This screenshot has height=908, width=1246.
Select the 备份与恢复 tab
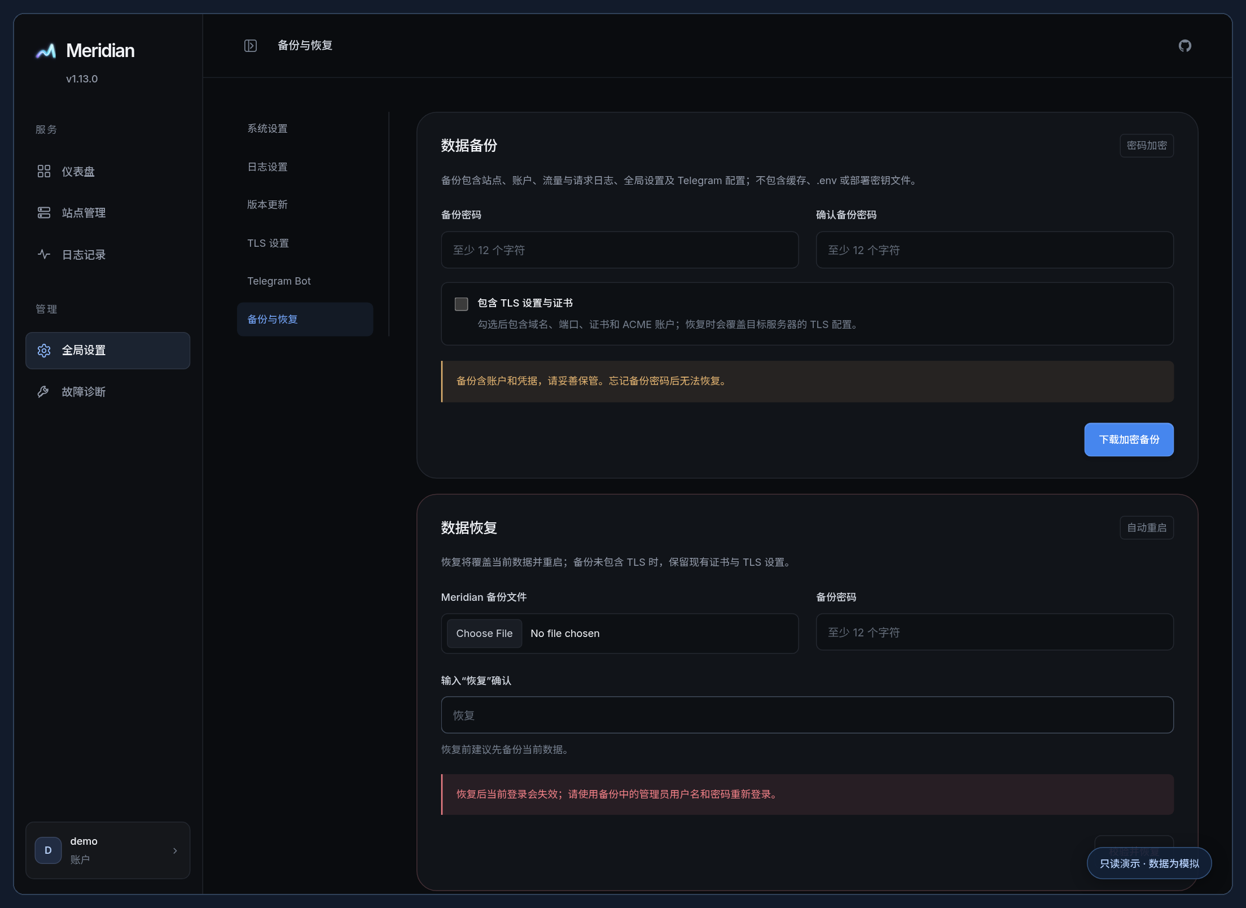pos(305,320)
